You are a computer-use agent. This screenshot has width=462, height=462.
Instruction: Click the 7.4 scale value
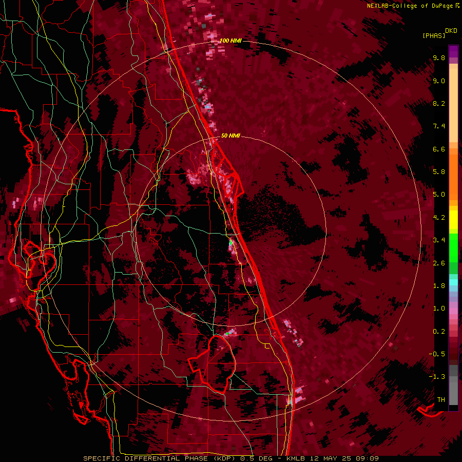coord(439,126)
